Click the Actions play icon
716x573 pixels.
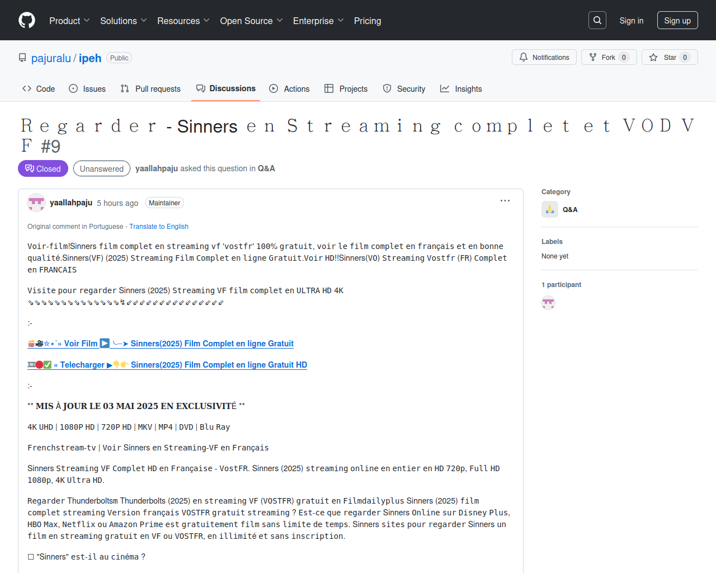coord(274,88)
